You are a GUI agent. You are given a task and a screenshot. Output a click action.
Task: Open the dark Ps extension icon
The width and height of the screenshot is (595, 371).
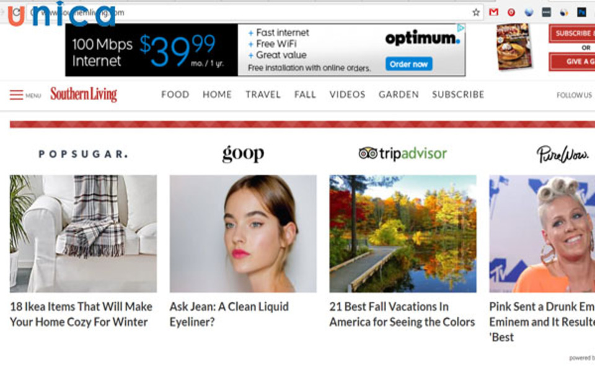click(581, 12)
